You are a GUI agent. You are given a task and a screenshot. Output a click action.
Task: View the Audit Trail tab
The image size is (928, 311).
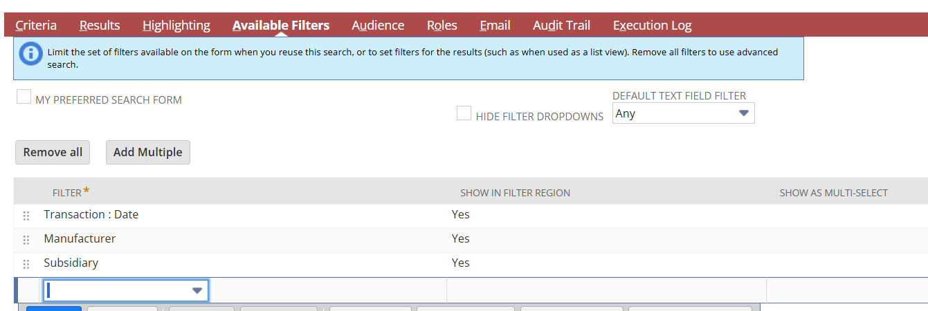pos(561,26)
